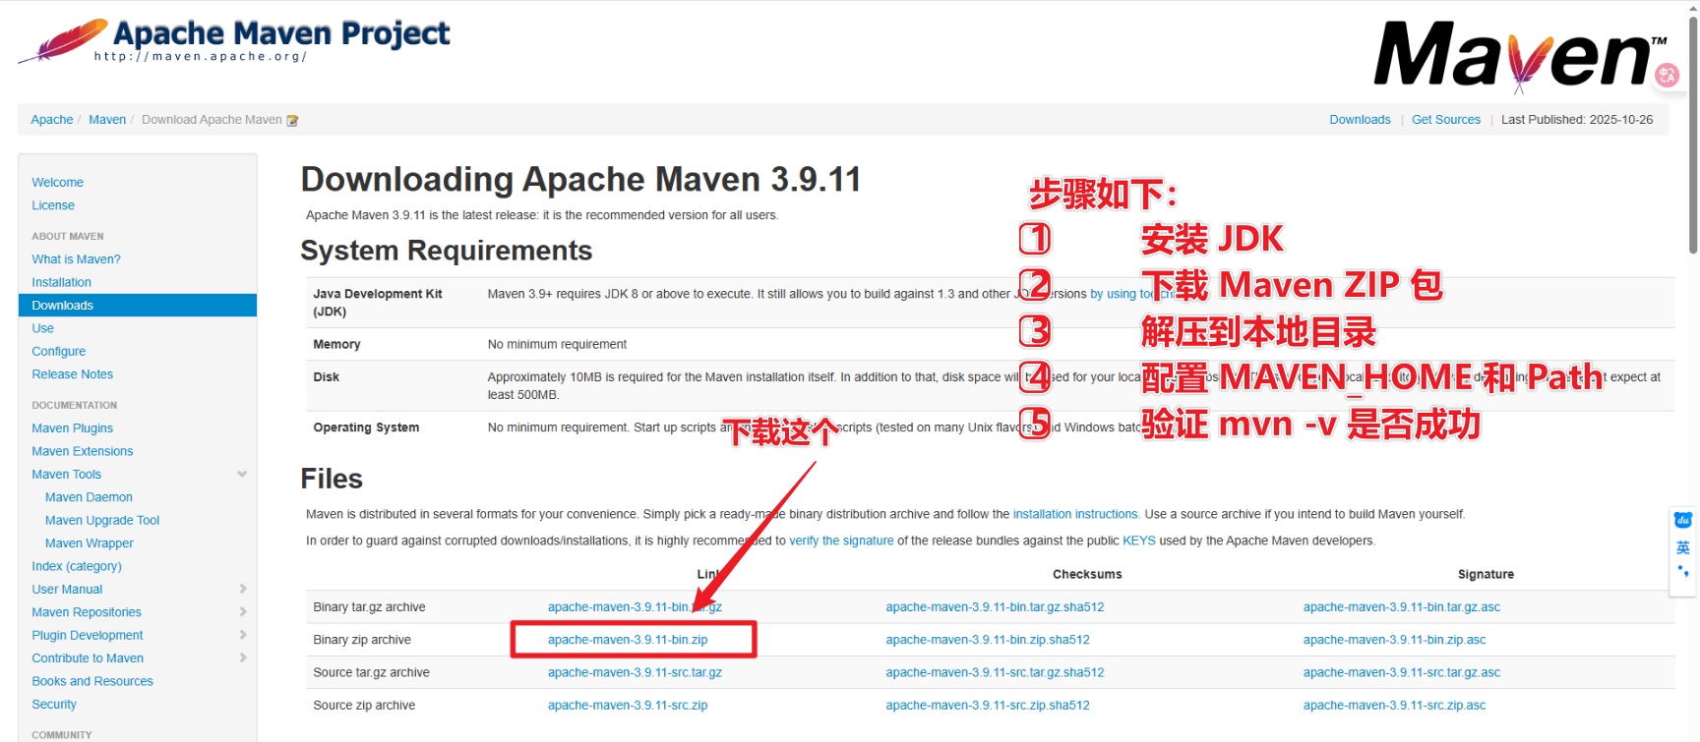Download apache-maven-3.9.11-bin.zip
The width and height of the screenshot is (1700, 742).
coord(628,640)
